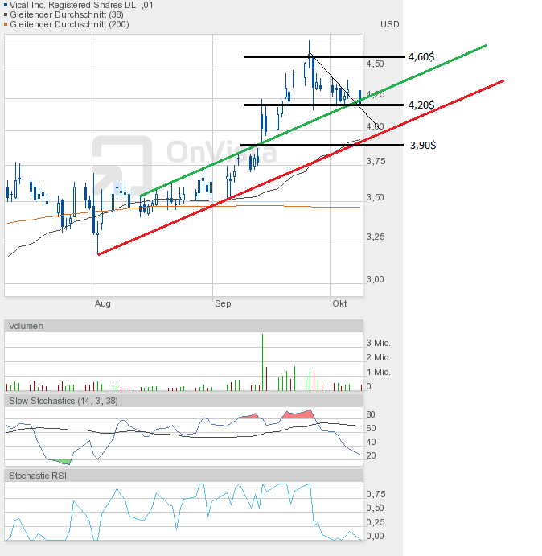The height and width of the screenshot is (556, 542).
Task: Click the 3,90$ support level annotation
Action: click(x=422, y=145)
